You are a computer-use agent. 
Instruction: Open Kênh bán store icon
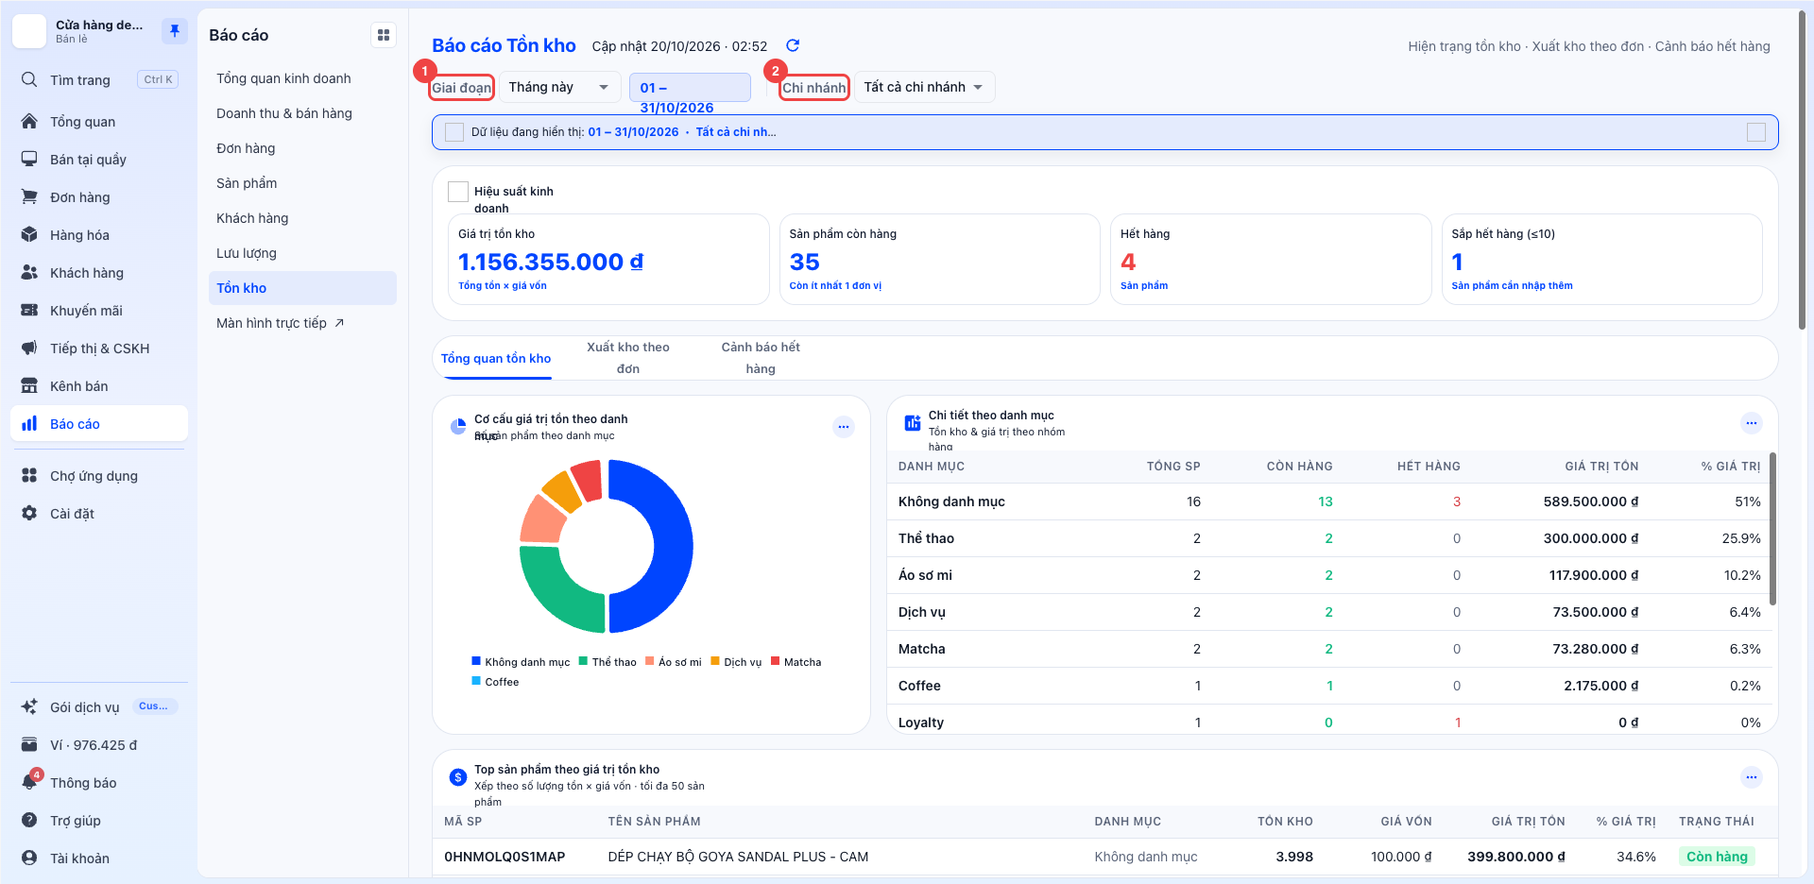click(x=29, y=386)
